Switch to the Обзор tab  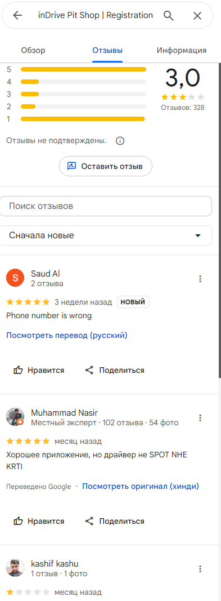point(33,50)
